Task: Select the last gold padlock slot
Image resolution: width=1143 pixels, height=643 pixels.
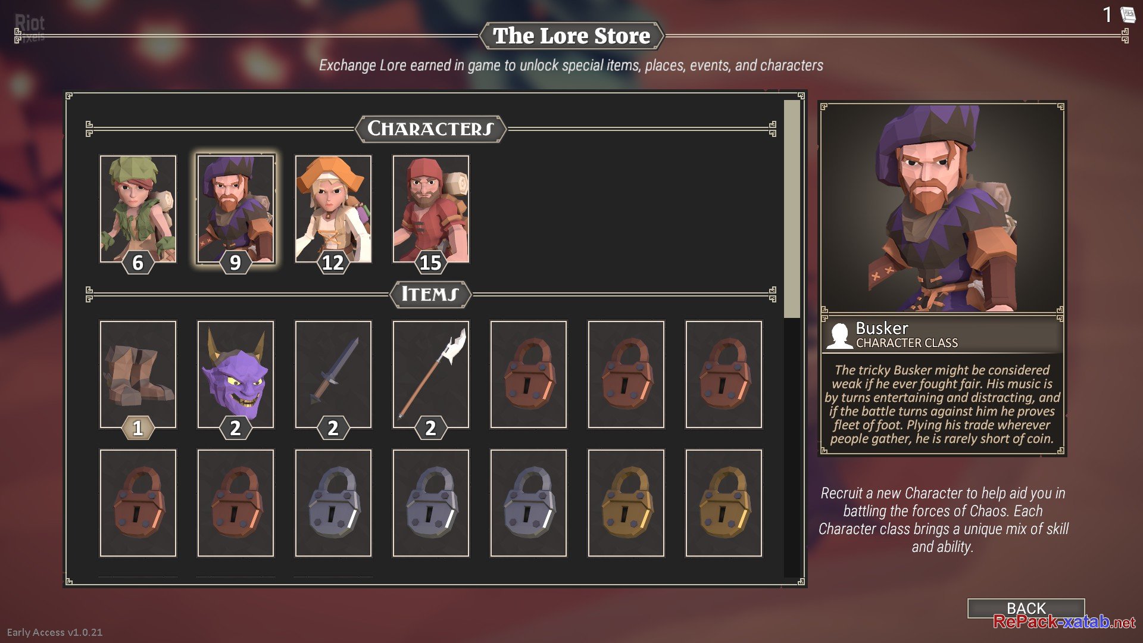Action: pos(724,503)
